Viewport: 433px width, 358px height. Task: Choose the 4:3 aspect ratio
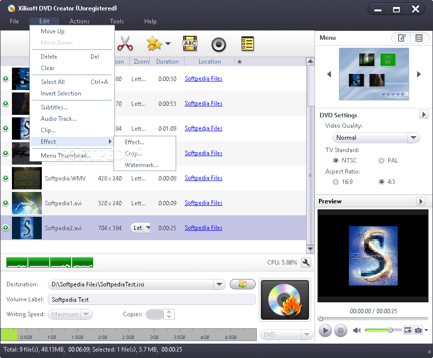point(381,182)
